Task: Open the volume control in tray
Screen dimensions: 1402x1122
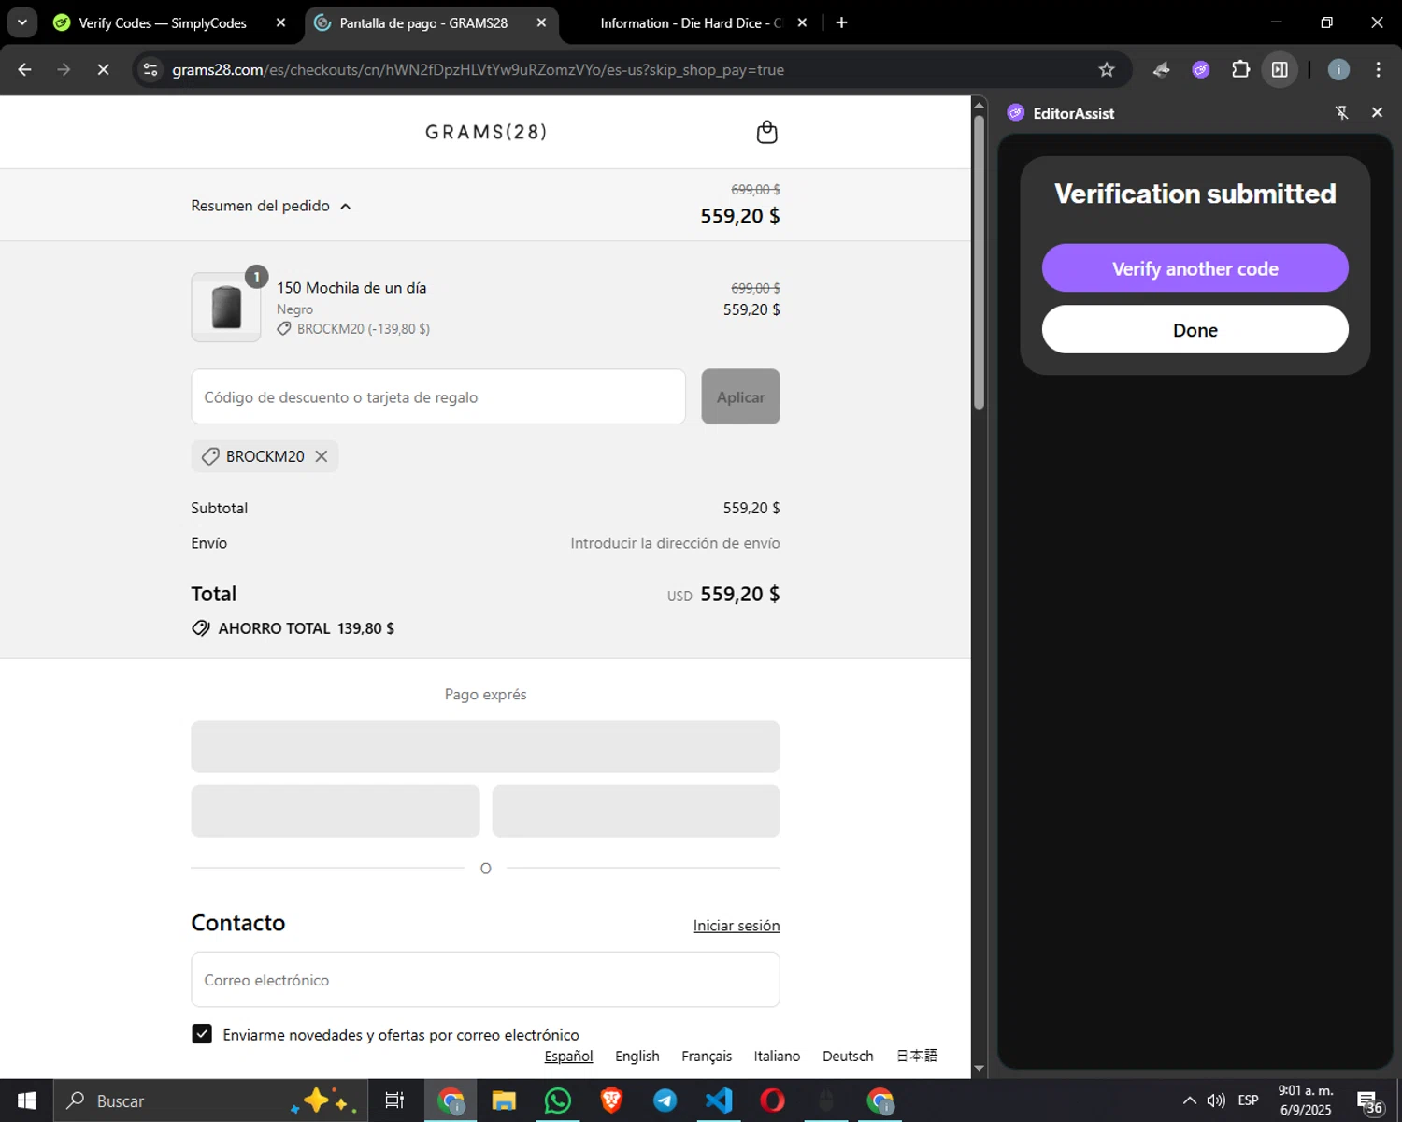Action: coord(1216,1100)
